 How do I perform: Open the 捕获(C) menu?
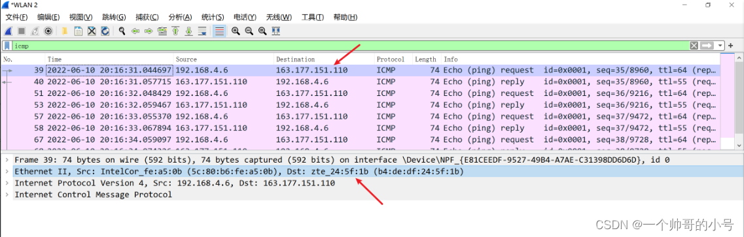(147, 18)
